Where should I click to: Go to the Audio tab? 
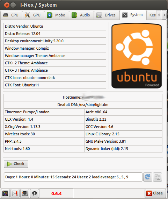(81, 15)
